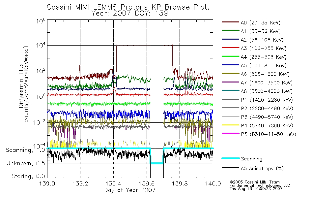Screen dimensions: 313x198
Task: Click the 10^-2 y-axis tick label
Action: pos(39,122)
